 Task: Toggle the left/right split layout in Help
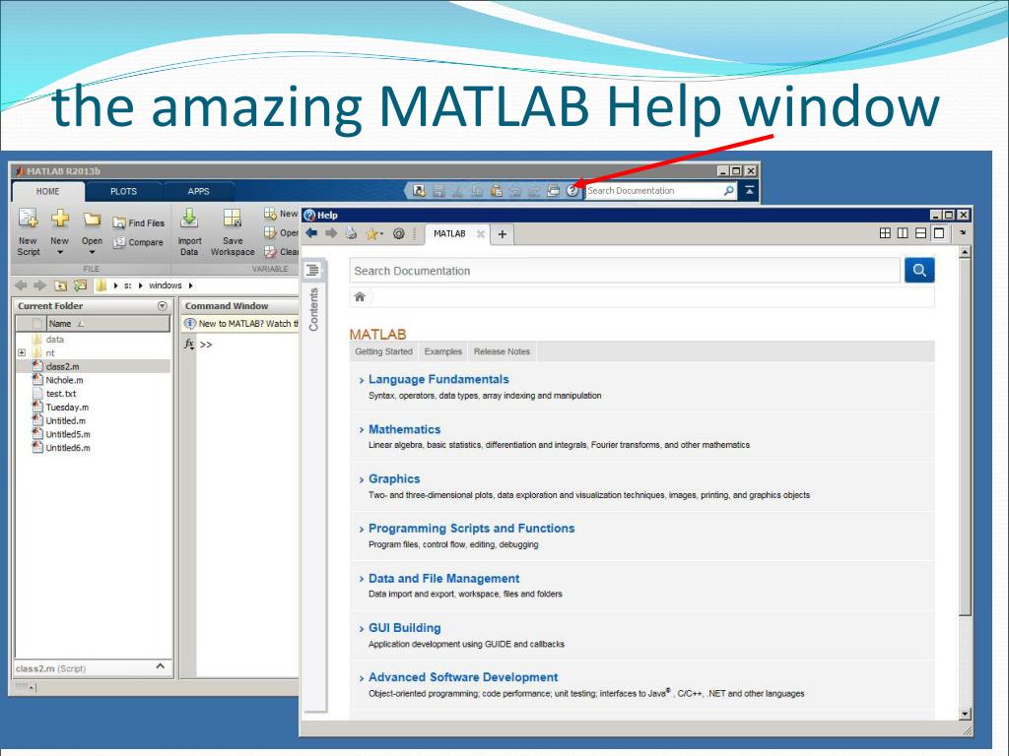pyautogui.click(x=903, y=233)
